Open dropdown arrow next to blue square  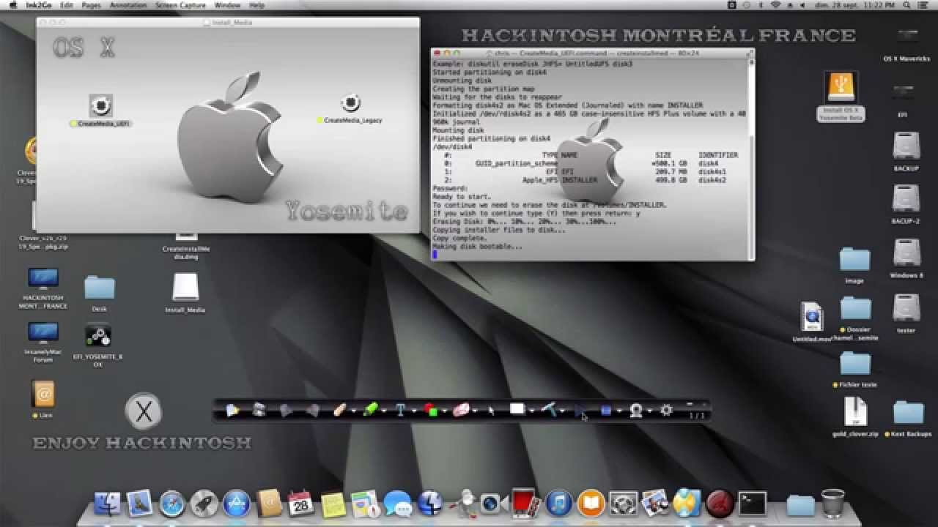619,411
